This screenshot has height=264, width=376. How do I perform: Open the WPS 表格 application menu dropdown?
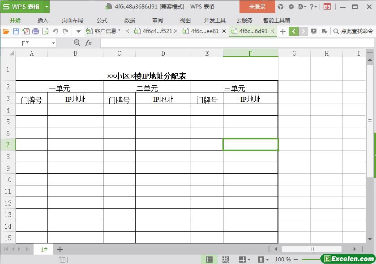tap(47, 7)
